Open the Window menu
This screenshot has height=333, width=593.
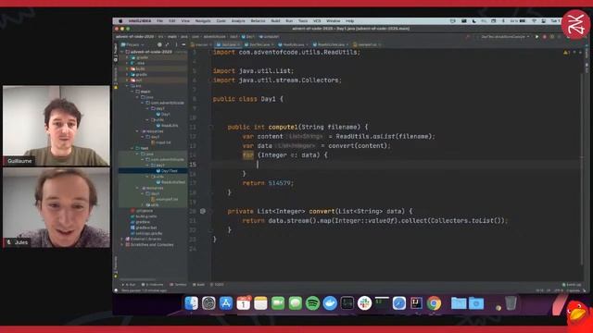click(334, 21)
